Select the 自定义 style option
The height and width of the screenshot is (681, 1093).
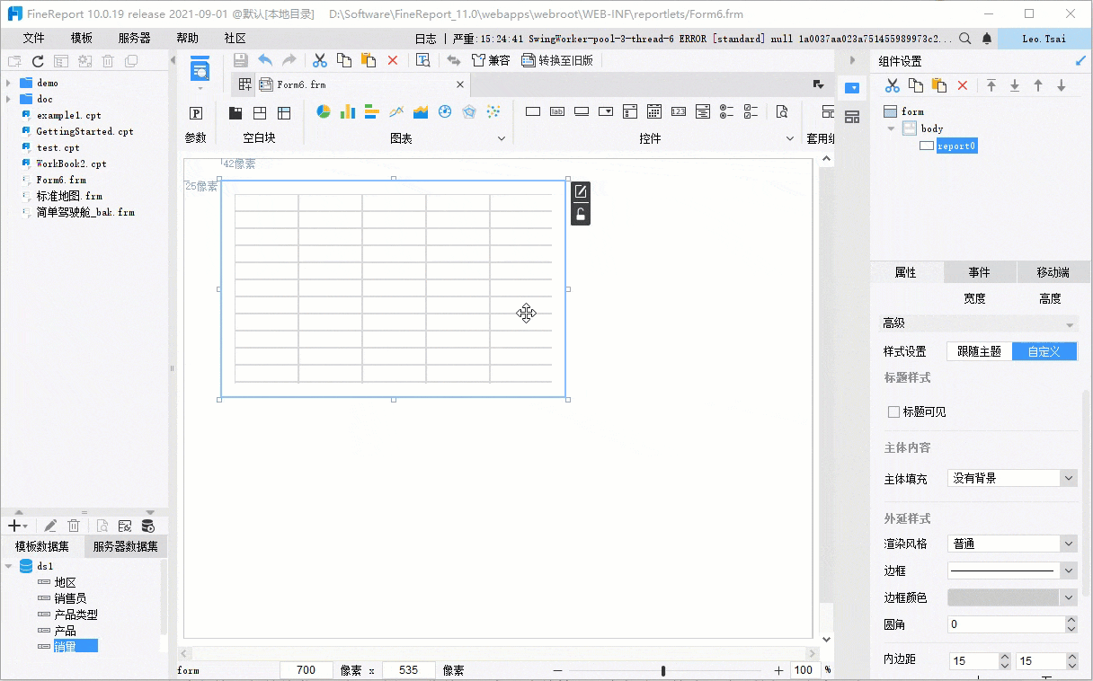1044,351
